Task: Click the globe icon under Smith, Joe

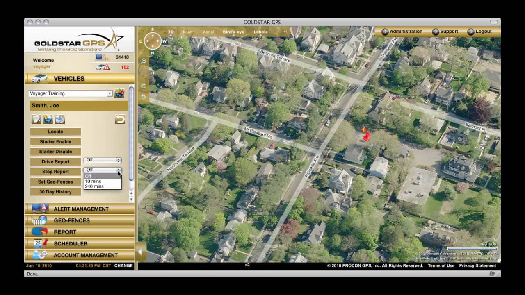Action: pyautogui.click(x=48, y=119)
